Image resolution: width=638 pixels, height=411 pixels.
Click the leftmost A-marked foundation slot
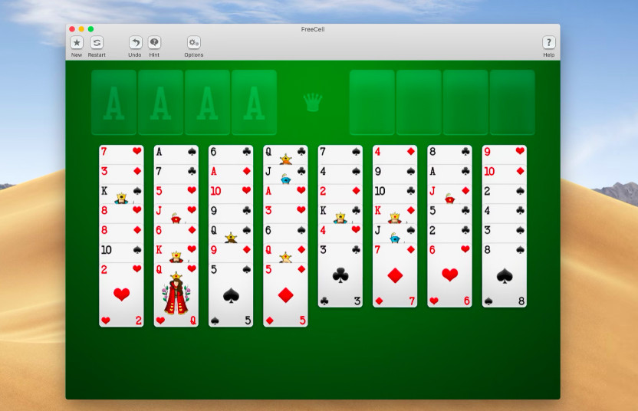pos(113,102)
